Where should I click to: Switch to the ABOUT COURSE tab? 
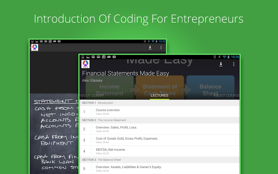click(x=227, y=95)
